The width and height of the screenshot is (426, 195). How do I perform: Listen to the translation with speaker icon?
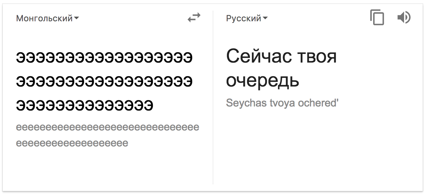pos(404,17)
